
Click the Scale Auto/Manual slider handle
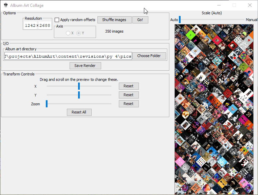pyautogui.click(x=180, y=20)
